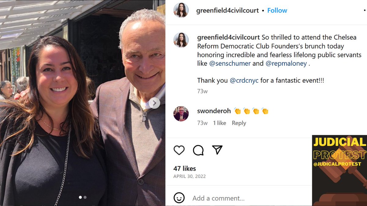Follow greenfield4civilcourt
This screenshot has width=367, height=206.
coord(276,10)
